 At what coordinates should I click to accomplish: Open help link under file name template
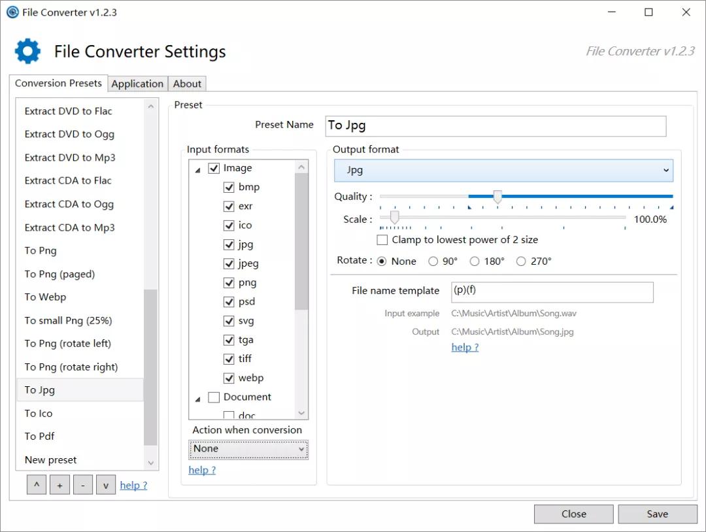coord(465,348)
